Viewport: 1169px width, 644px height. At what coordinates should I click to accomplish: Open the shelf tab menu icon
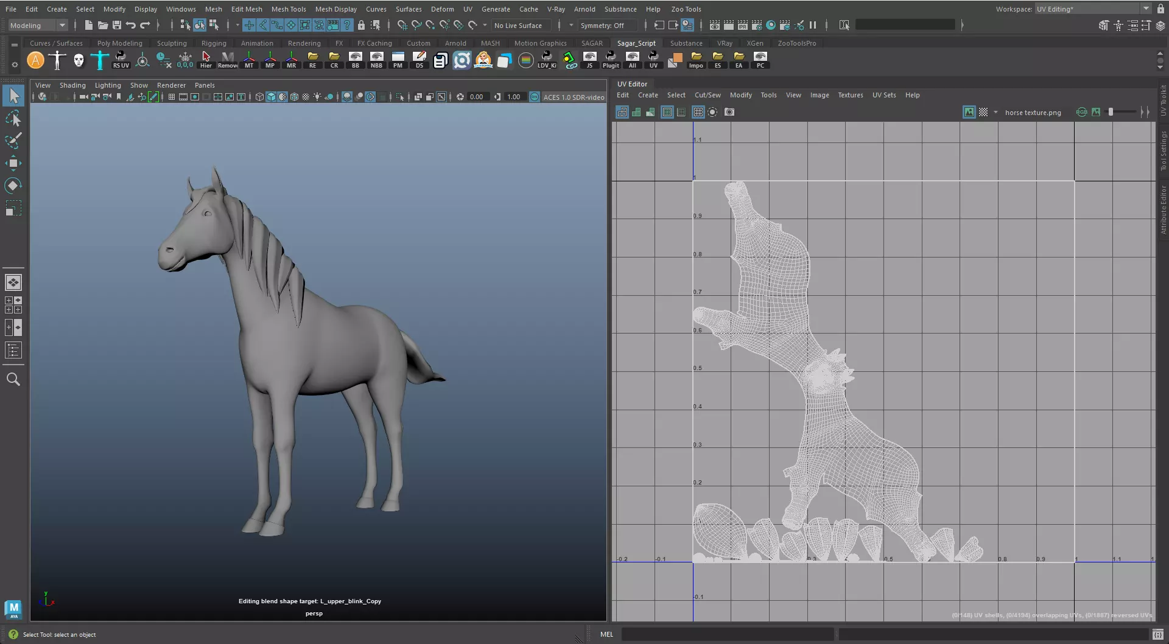(x=15, y=44)
